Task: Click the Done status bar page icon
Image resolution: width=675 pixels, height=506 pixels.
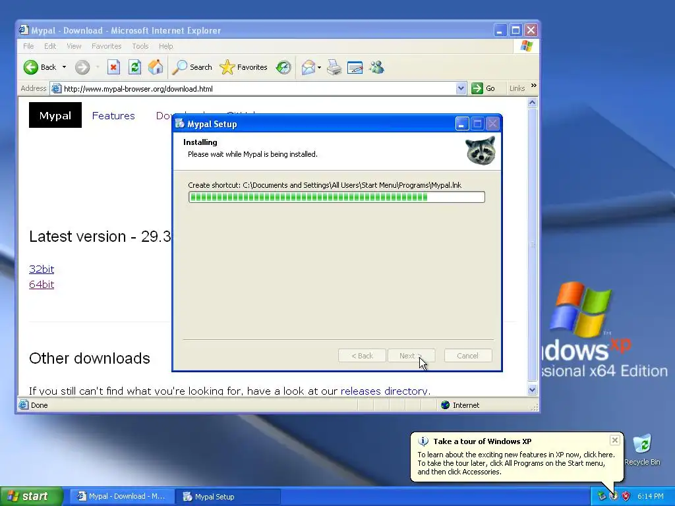Action: tap(24, 405)
